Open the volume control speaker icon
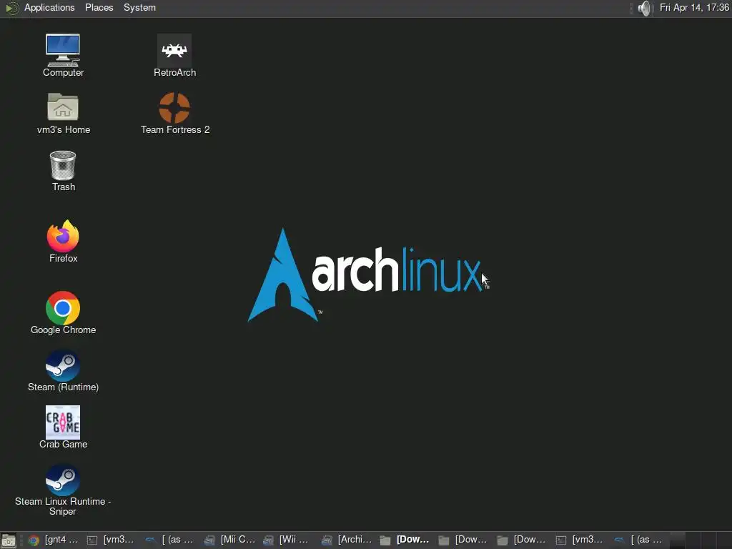 click(644, 8)
